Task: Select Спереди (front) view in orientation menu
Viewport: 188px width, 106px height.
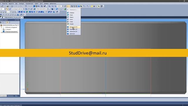Action: click(x=73, y=13)
